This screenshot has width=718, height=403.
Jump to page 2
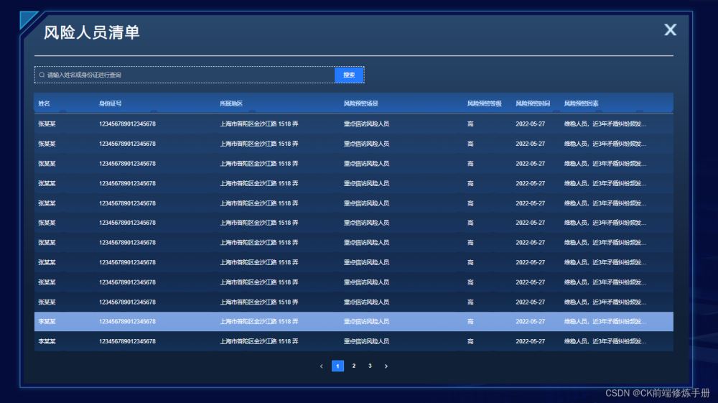[x=354, y=366]
